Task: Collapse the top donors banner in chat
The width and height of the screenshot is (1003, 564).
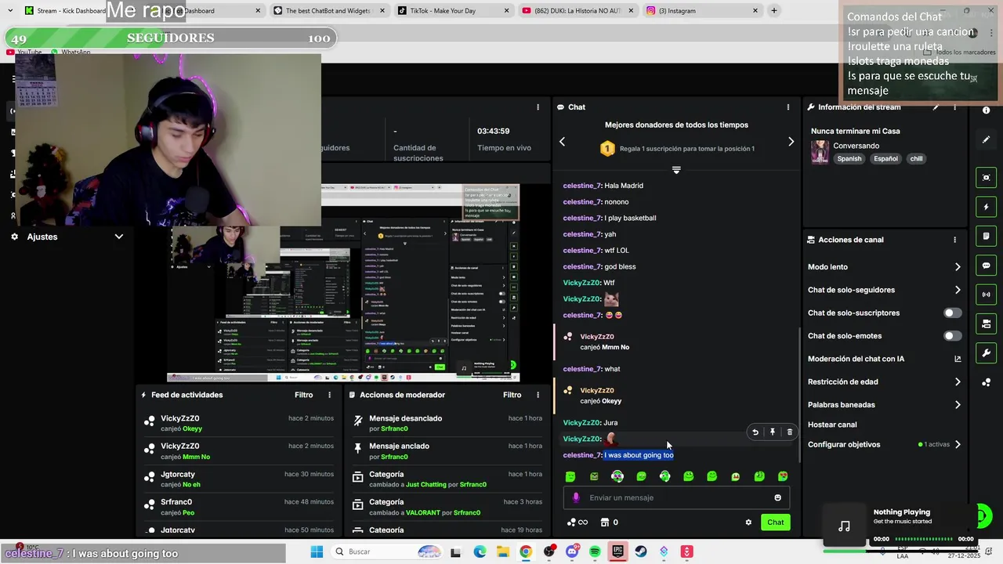Action: click(x=676, y=170)
